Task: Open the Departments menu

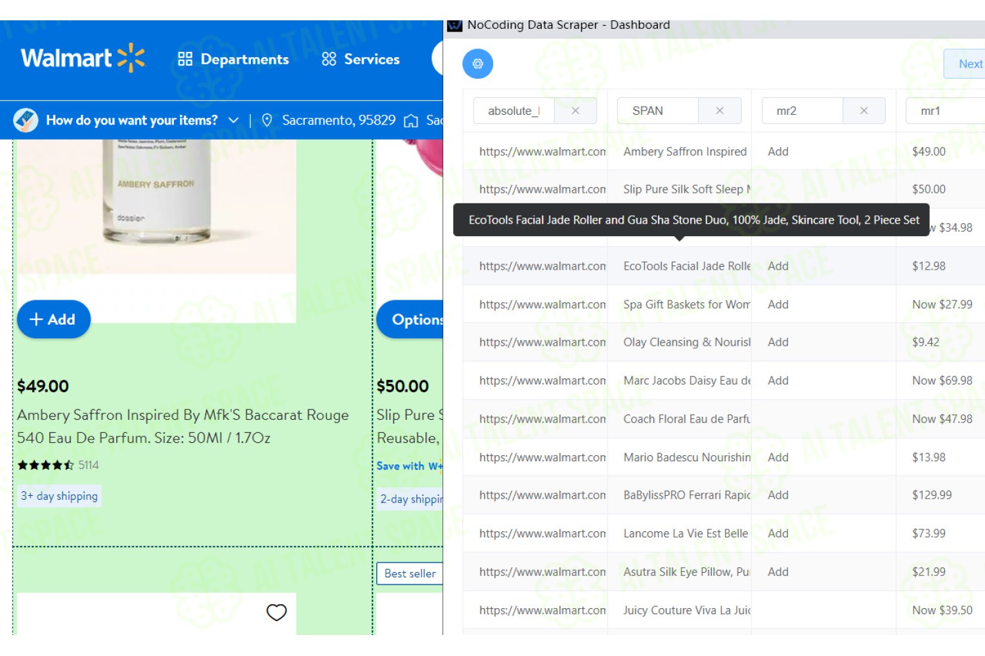Action: pyautogui.click(x=233, y=59)
